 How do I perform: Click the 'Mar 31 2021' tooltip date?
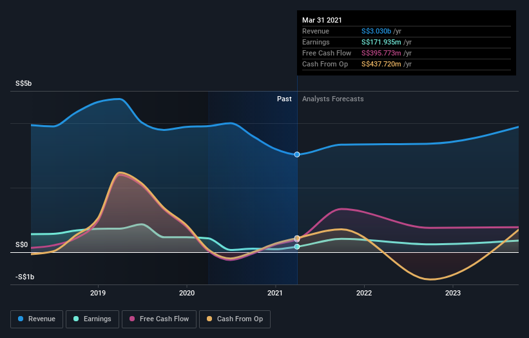pos(322,20)
